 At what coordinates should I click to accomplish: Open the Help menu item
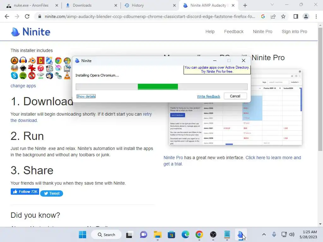pos(210,32)
